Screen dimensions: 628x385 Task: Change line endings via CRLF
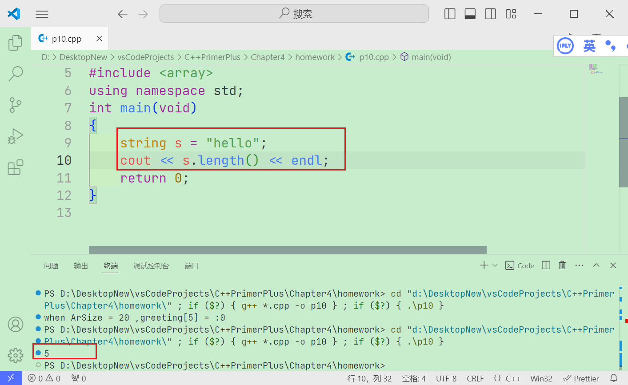click(475, 378)
